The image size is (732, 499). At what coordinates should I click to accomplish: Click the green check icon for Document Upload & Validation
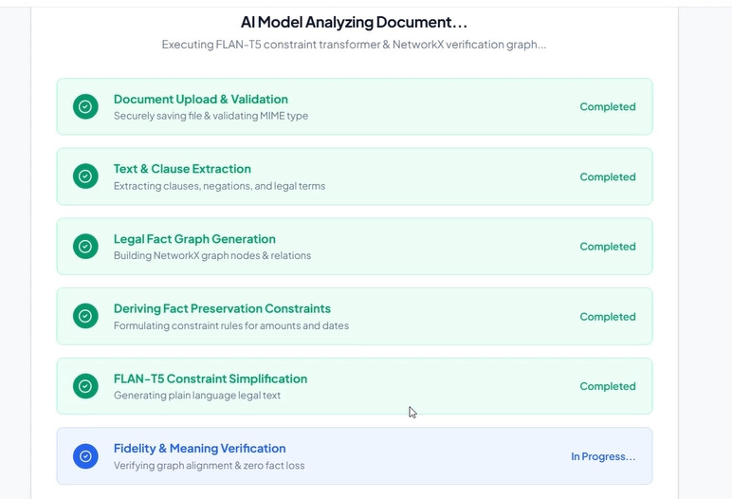(x=85, y=106)
